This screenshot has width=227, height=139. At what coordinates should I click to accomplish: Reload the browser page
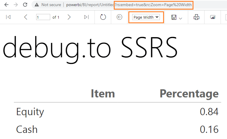pos(25,5)
